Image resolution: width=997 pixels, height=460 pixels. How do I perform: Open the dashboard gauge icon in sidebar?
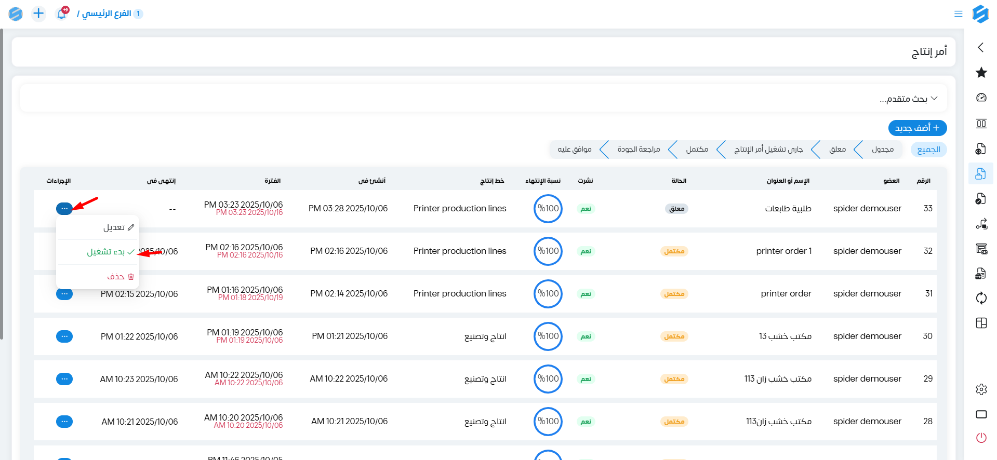pyautogui.click(x=981, y=98)
